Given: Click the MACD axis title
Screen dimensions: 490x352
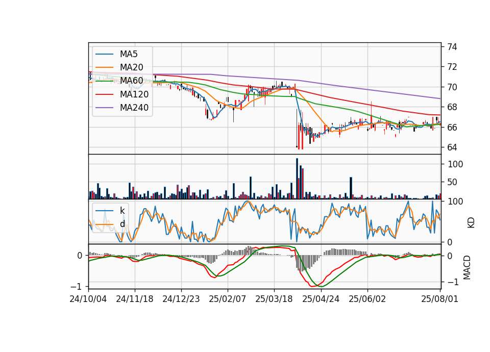Looking at the screenshot, I should (467, 267).
